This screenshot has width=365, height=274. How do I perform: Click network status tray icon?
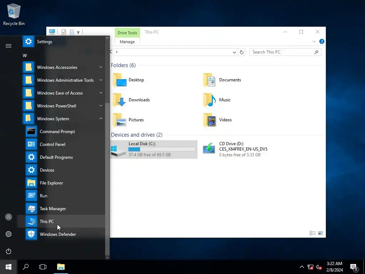point(310,267)
